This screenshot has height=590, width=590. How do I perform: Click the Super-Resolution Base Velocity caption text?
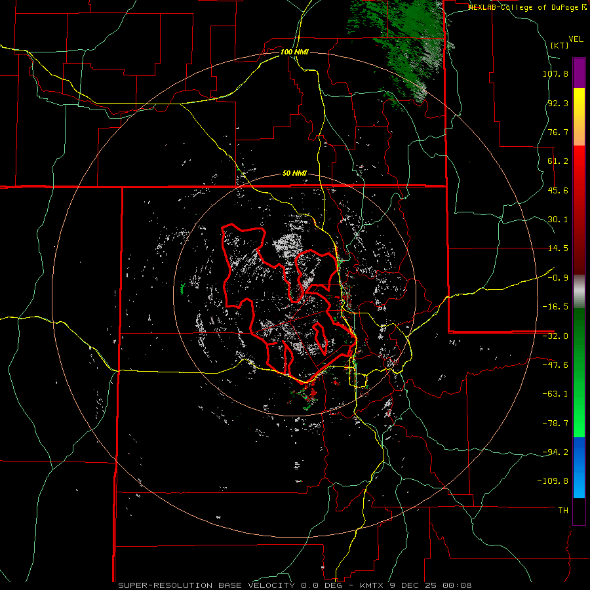[x=294, y=585]
